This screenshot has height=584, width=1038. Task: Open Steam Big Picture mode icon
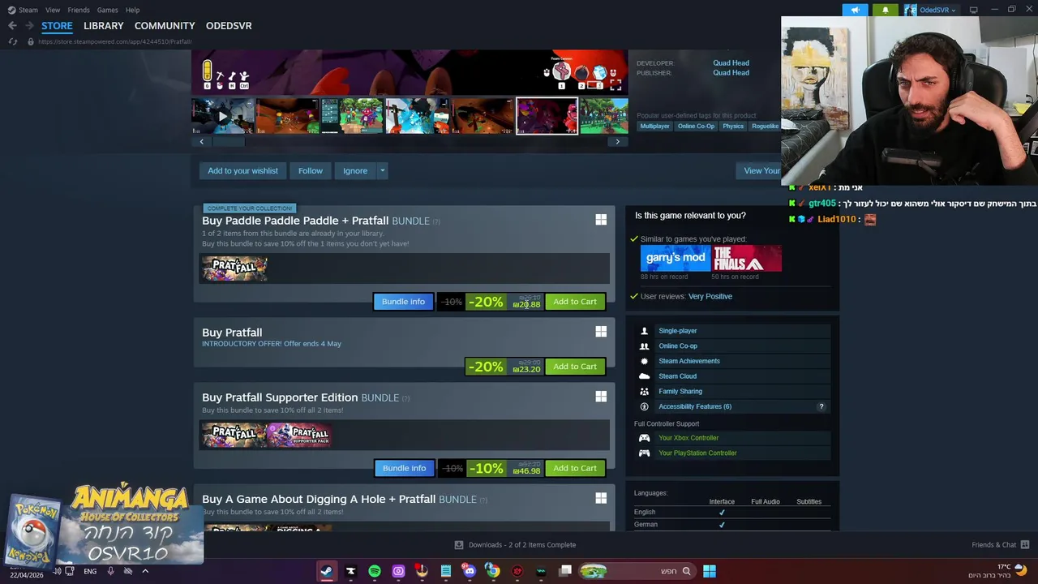[973, 10]
